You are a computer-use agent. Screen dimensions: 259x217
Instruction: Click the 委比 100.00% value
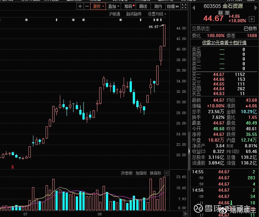pyautogui.click(x=216, y=36)
